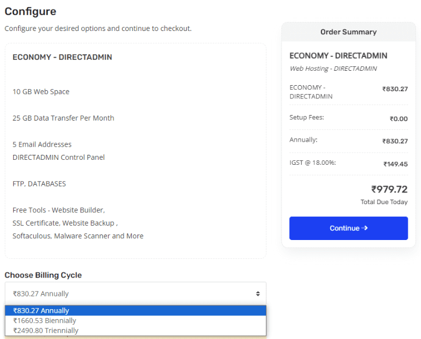Click the ₹149.45 tax value

[396, 164]
